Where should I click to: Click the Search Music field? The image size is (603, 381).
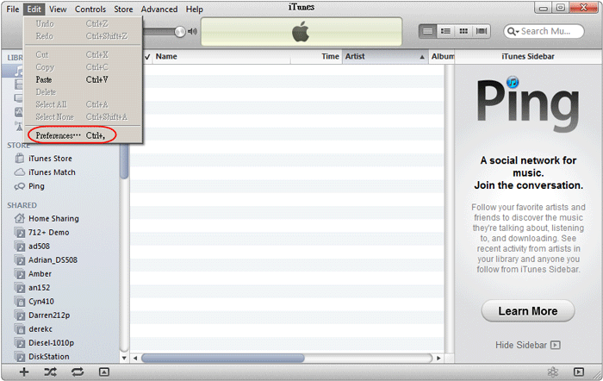pyautogui.click(x=544, y=31)
